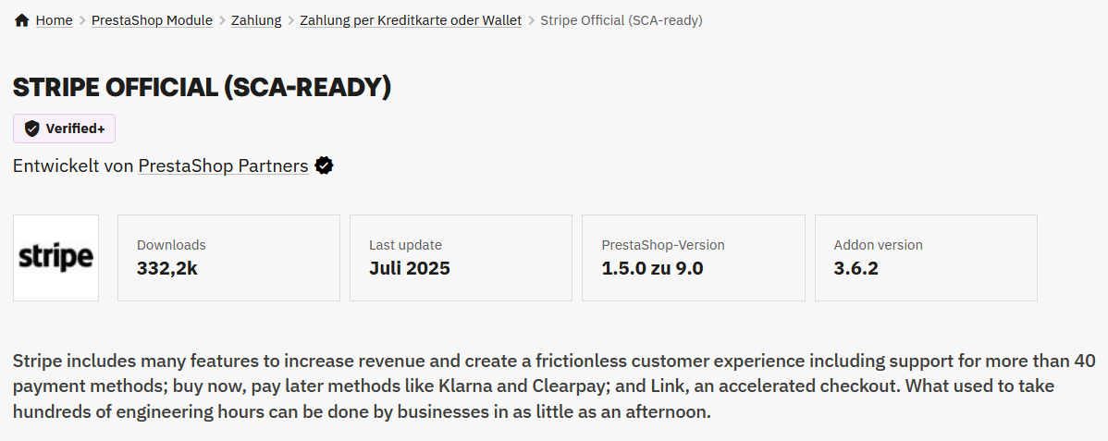Viewport: 1108px width, 441px height.
Task: Click the Stripe Official (SCA-ready) breadcrumb text
Action: 622,20
